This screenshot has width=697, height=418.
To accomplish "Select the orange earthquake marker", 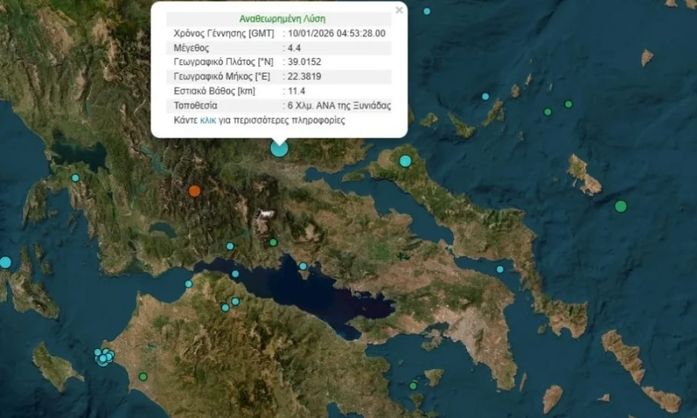I will point(194,191).
